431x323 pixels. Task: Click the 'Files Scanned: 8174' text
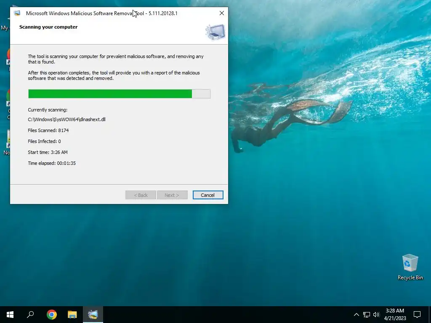point(48,130)
